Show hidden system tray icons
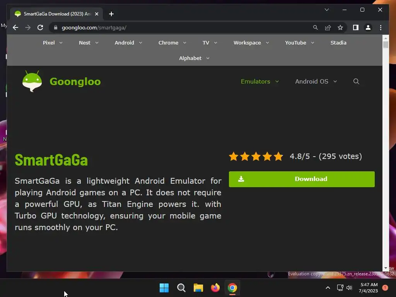Viewport: 396px width, 297px height. tap(328, 288)
